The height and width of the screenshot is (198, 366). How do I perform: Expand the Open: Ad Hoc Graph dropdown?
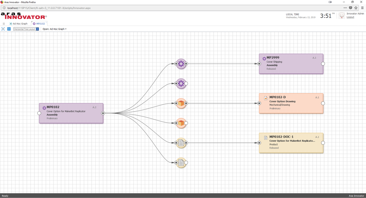click(55, 29)
